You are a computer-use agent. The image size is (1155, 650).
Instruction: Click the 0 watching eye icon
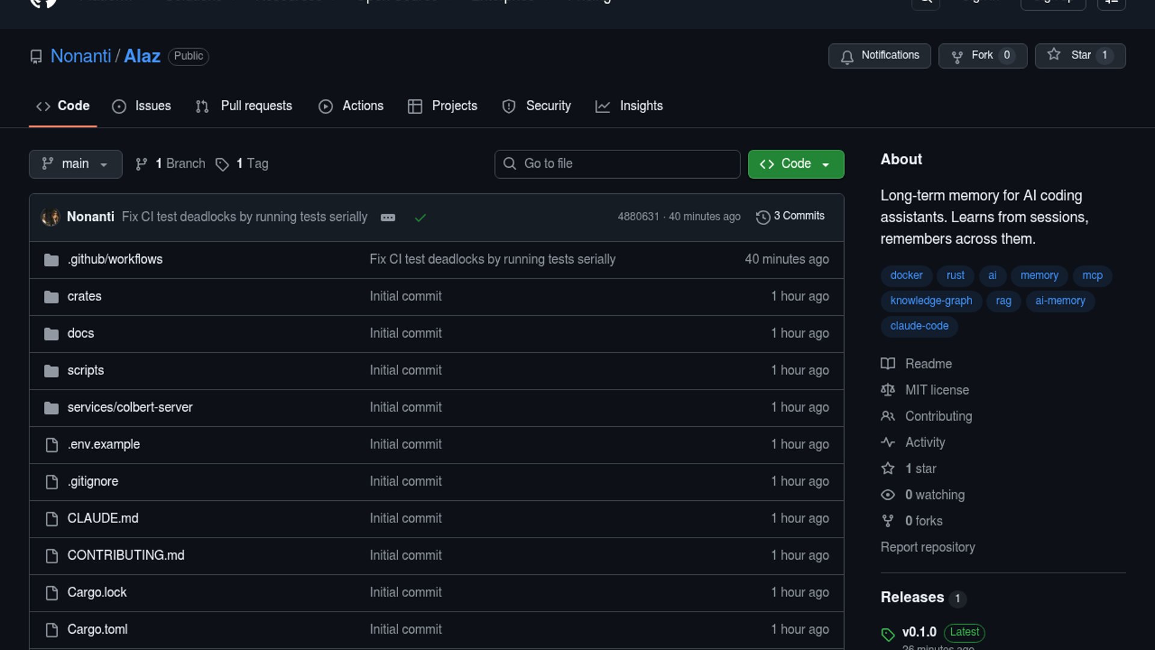click(x=888, y=495)
